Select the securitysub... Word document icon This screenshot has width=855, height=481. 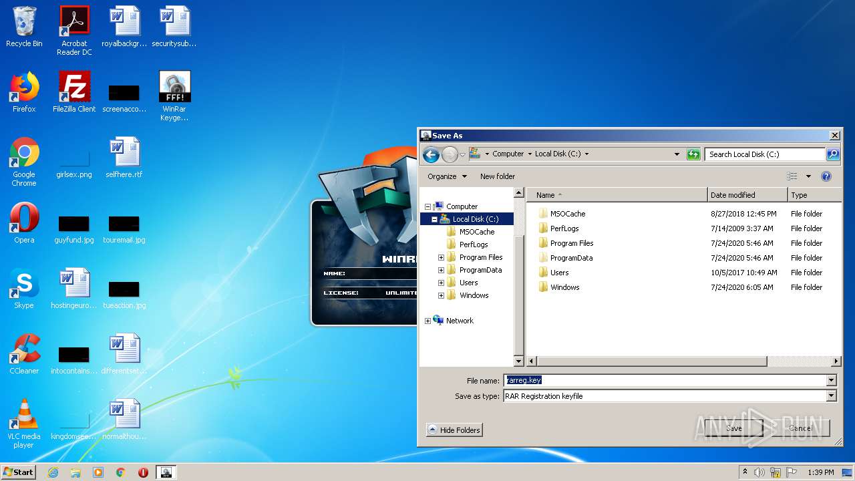click(x=174, y=27)
